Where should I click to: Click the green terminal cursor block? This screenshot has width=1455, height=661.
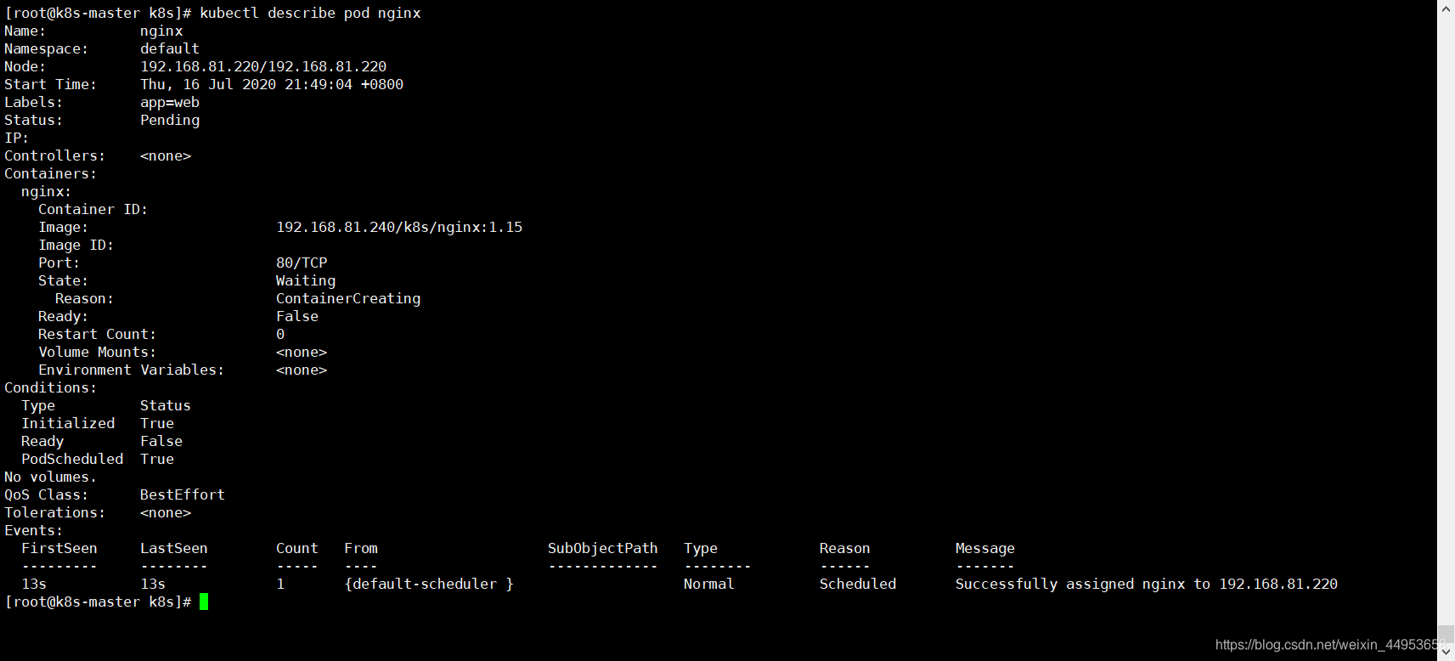click(x=204, y=602)
